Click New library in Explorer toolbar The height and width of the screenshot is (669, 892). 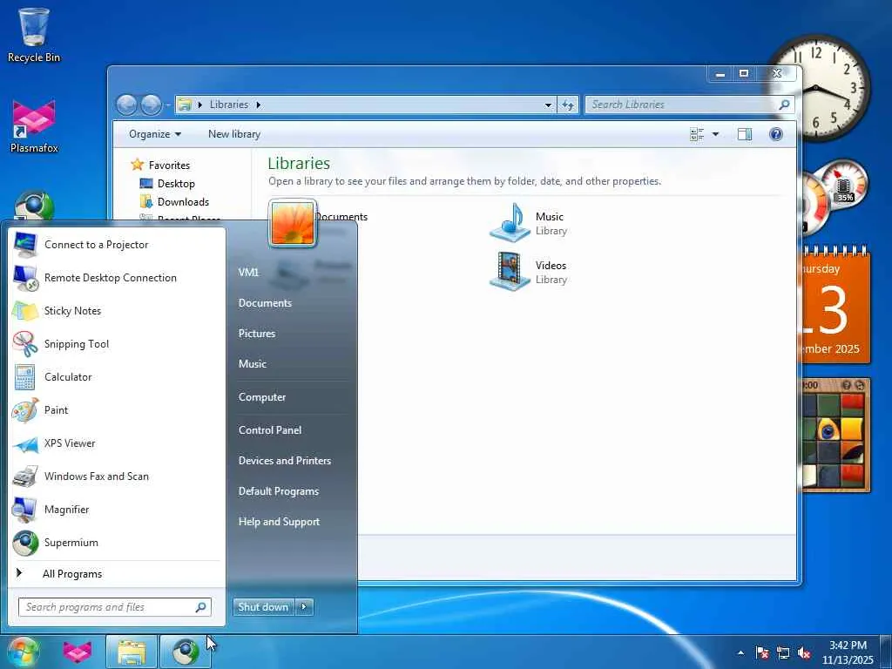(233, 134)
